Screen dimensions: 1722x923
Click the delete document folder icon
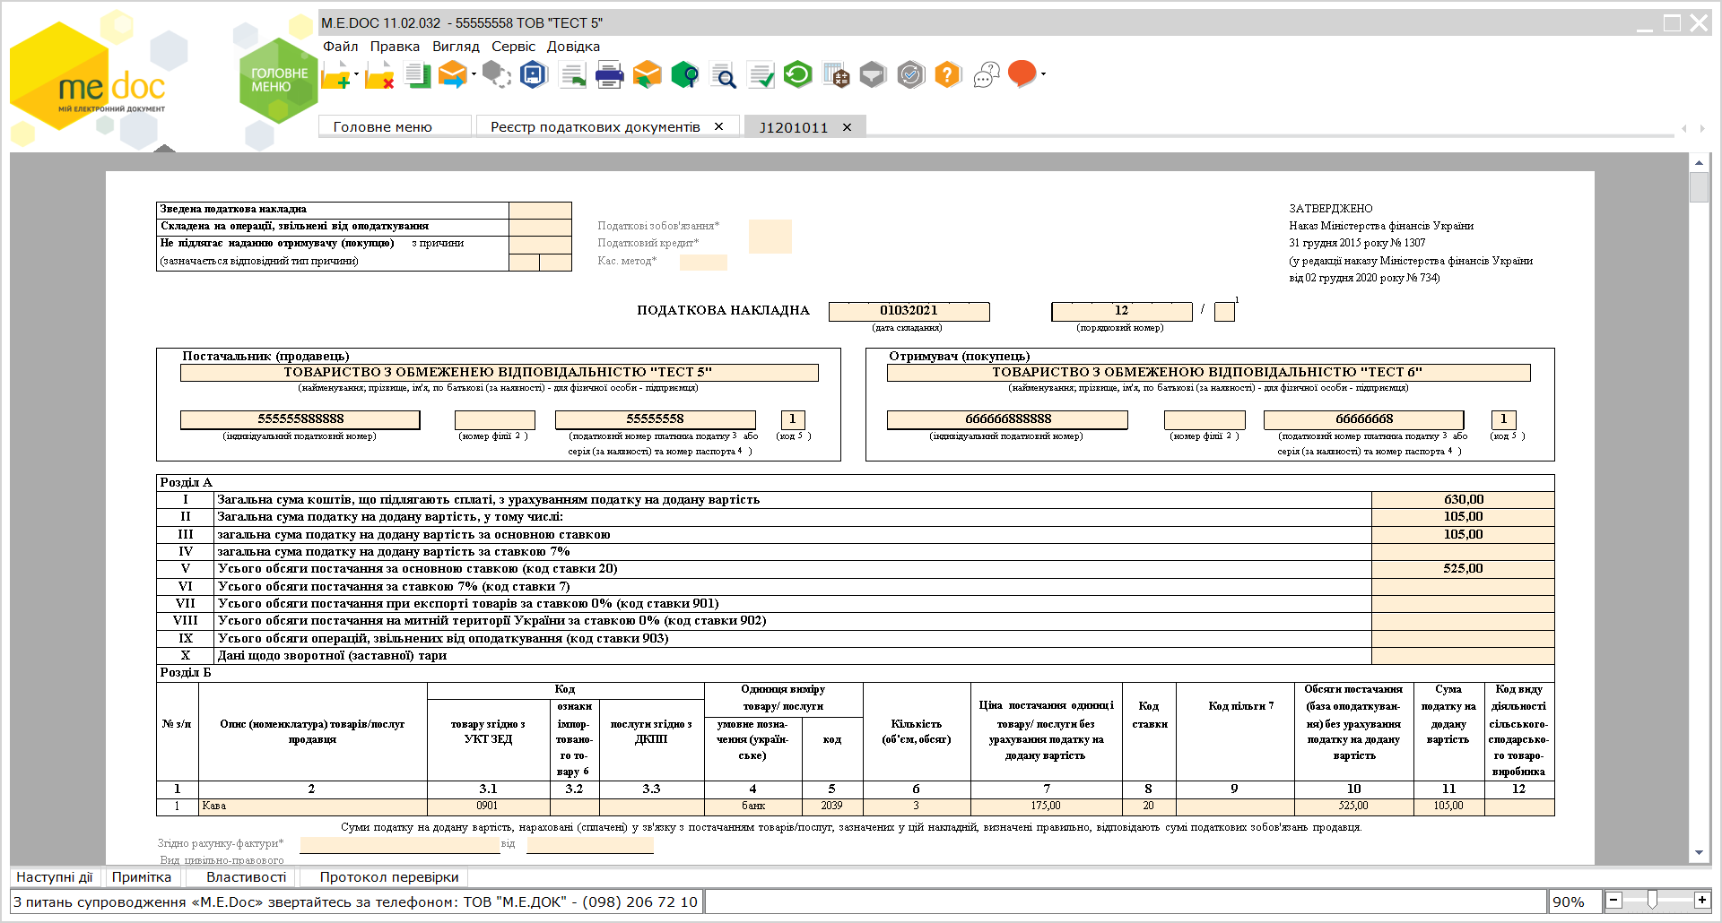coord(379,75)
